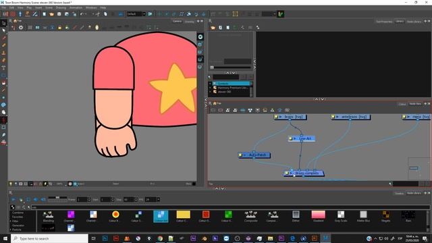
Task: Switch to the Camera view tab
Action: coord(177,21)
